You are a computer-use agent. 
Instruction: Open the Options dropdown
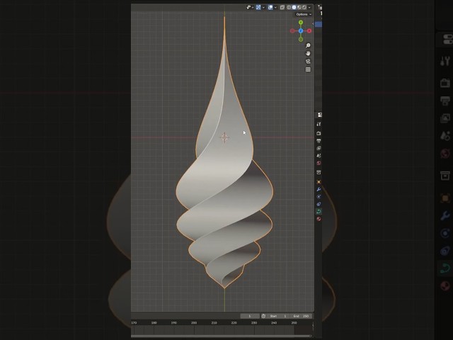304,14
